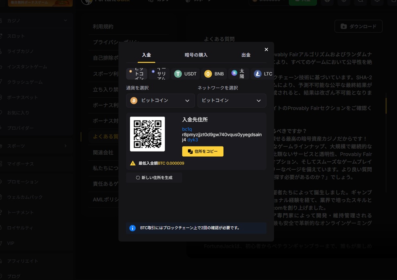The width and height of the screenshot is (397, 280).
Task: Select the Bitcoin currency chip
Action: point(137,74)
